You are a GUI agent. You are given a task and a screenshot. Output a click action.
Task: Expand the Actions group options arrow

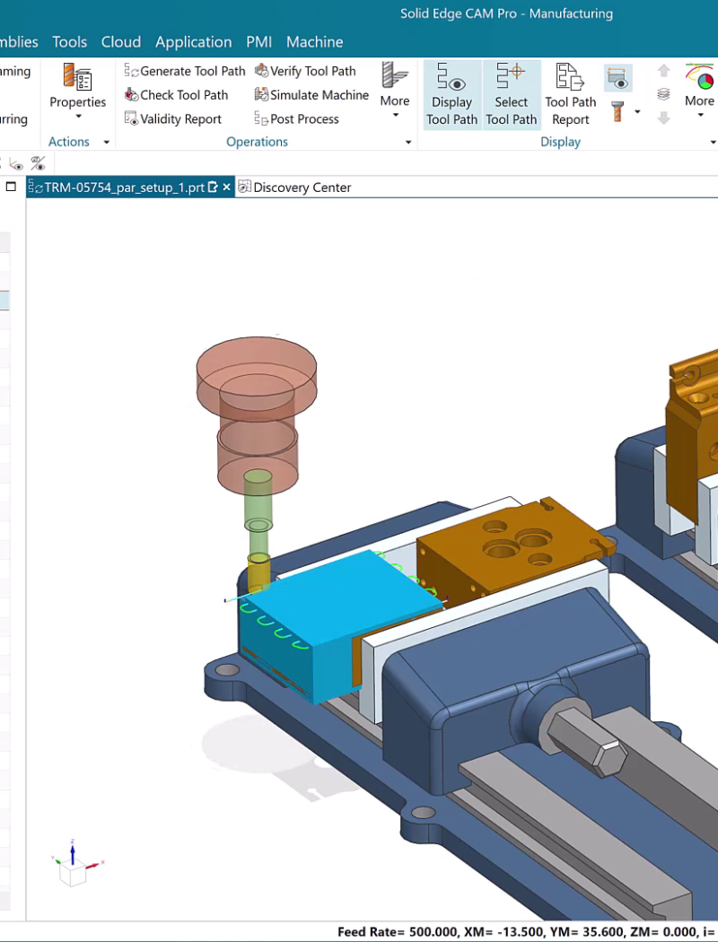106,143
